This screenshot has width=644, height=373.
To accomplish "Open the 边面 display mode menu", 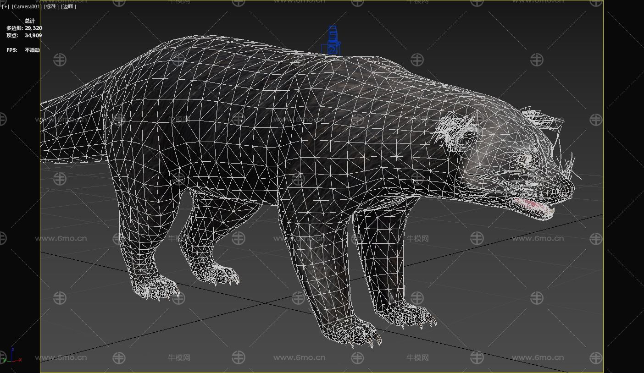I will (x=68, y=6).
